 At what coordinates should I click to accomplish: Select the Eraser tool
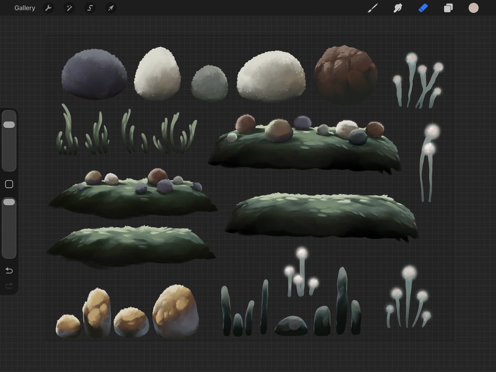(x=423, y=8)
